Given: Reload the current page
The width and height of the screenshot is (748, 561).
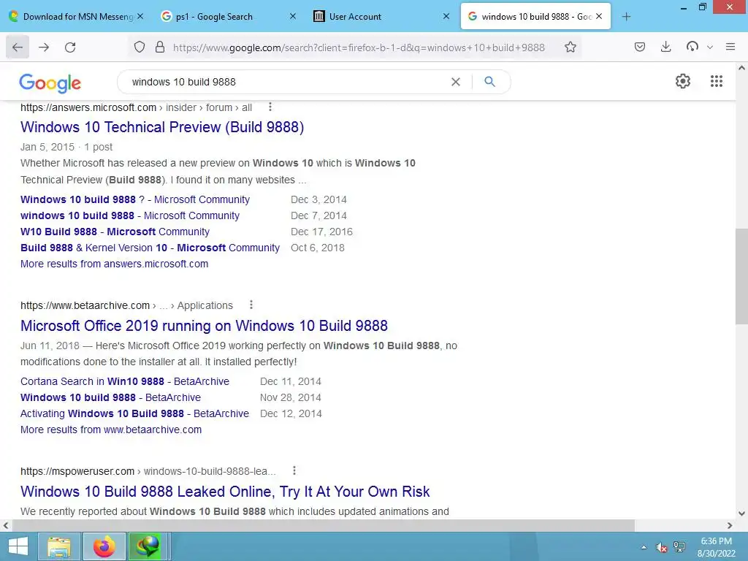Looking at the screenshot, I should (x=70, y=47).
